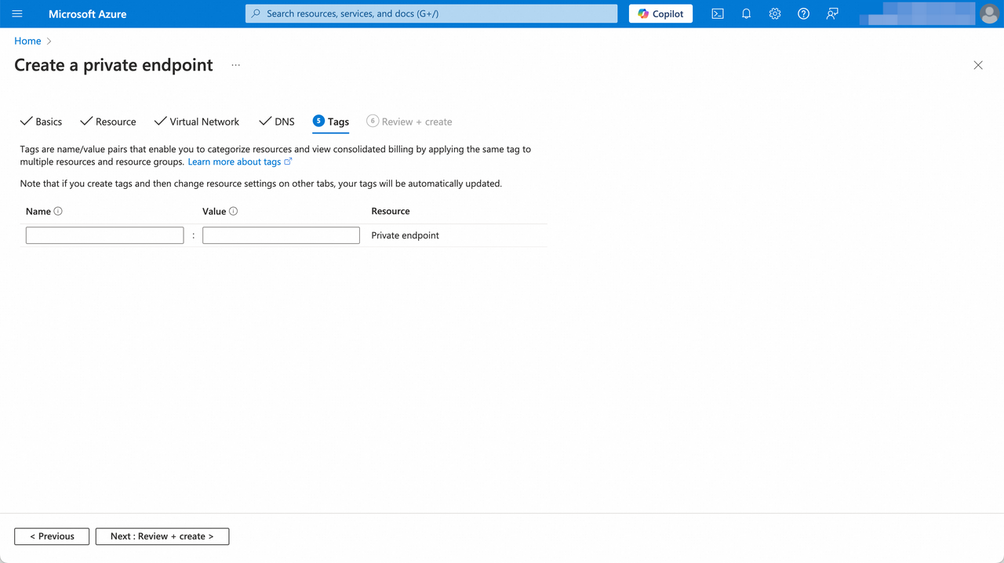Open the account avatar
1004x563 pixels.
click(x=989, y=13)
